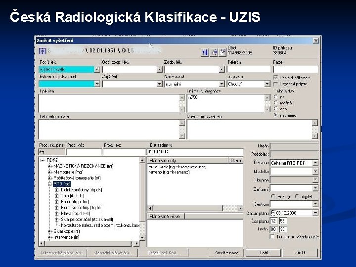
Task: Select the 'možná' radio button
Action: coord(276,103)
